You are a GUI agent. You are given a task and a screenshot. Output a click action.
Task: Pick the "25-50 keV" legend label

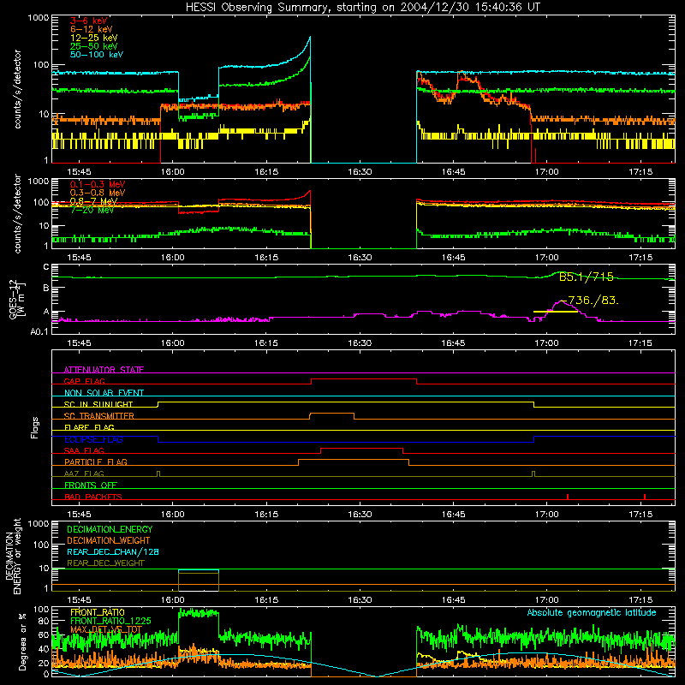[x=94, y=46]
